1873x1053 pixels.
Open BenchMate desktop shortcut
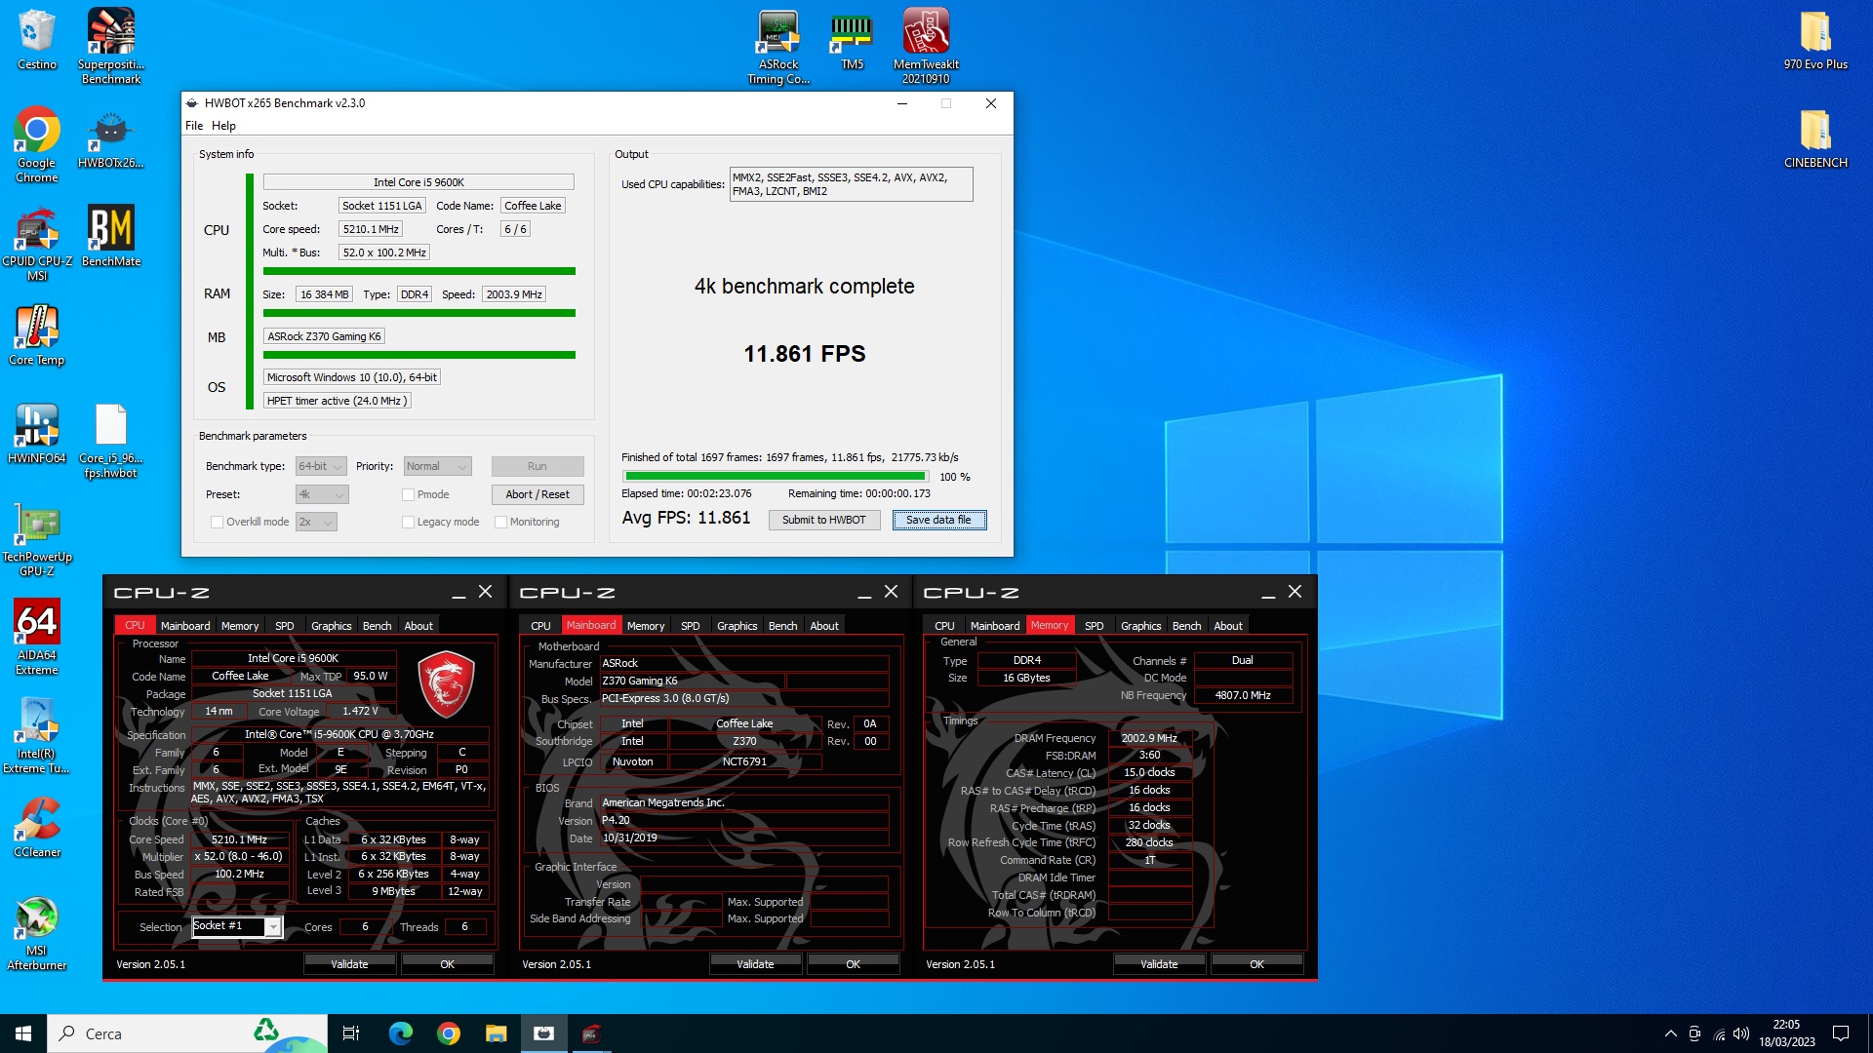(x=111, y=235)
